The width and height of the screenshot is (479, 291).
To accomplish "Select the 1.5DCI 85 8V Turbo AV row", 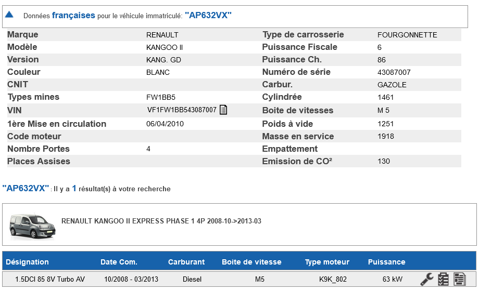I will (x=50, y=279).
